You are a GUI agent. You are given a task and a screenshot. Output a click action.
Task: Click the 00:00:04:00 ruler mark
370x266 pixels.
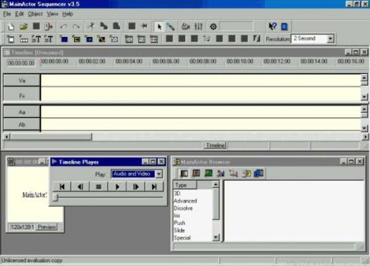[x=129, y=61]
